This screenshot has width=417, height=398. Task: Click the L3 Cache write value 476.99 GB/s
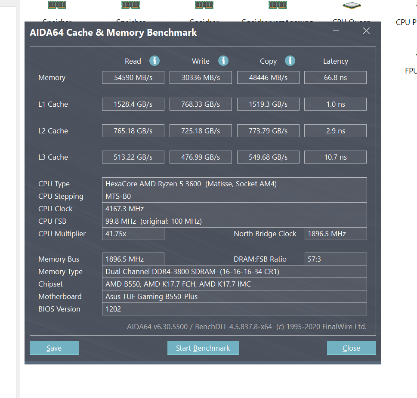coord(201,157)
